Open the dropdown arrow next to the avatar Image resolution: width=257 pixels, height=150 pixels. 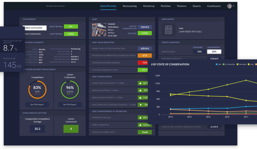point(234,6)
